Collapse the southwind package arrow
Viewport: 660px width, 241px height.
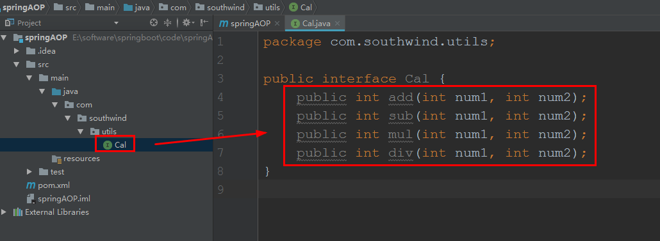pos(68,118)
